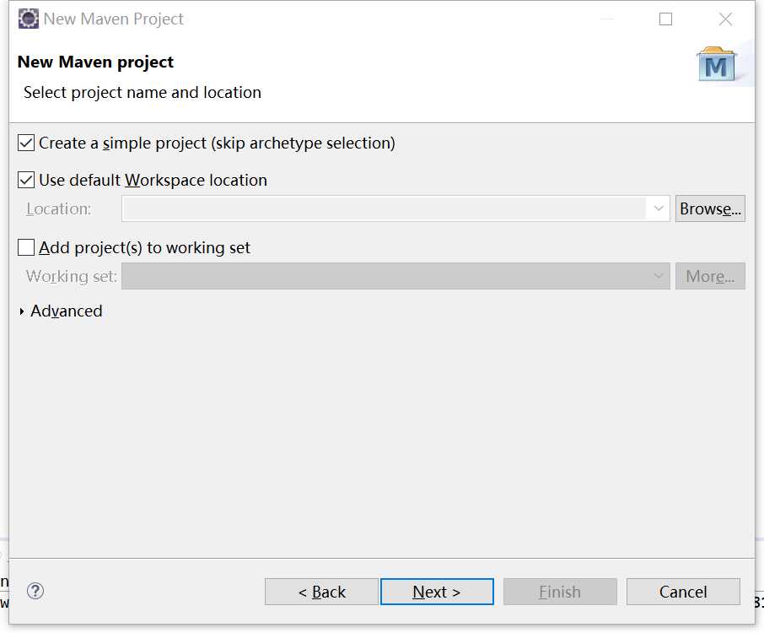The height and width of the screenshot is (633, 764).
Task: Click inside the Location text field
Action: click(384, 208)
